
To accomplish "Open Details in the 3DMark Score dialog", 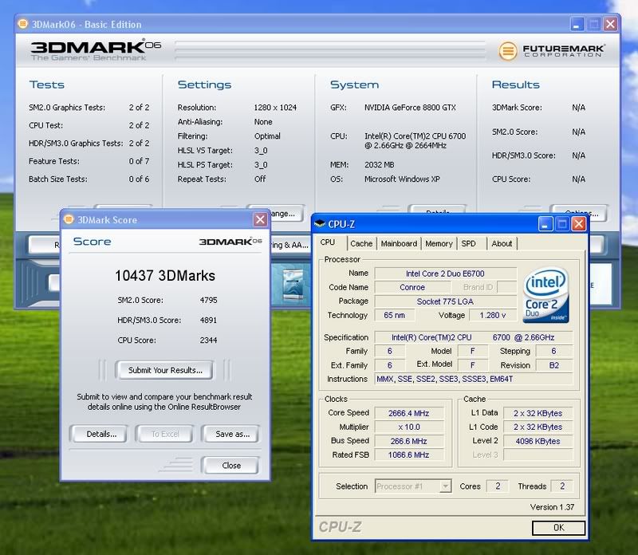I will [100, 434].
